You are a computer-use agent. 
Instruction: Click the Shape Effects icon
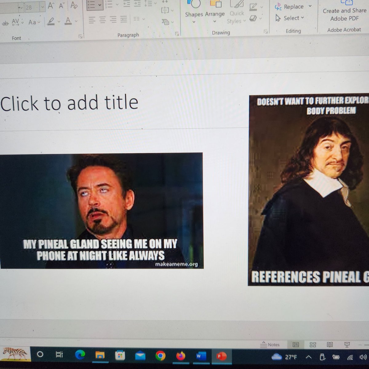click(253, 18)
